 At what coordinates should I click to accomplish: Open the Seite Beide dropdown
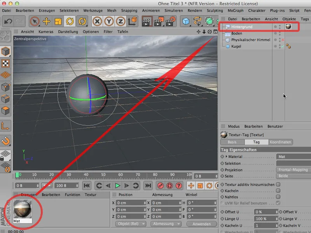coord(294,176)
